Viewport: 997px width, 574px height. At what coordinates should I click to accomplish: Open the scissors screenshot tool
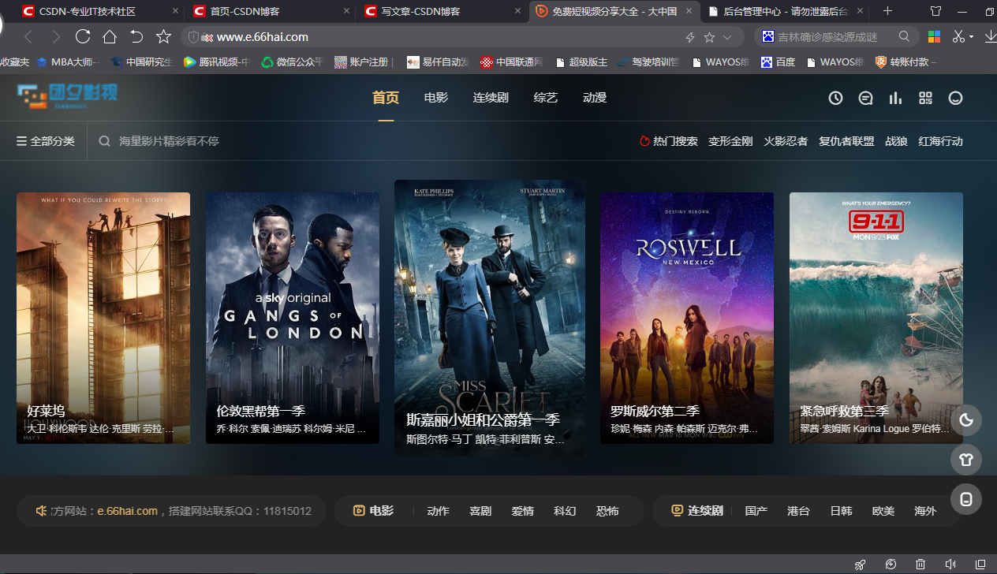[x=958, y=37]
